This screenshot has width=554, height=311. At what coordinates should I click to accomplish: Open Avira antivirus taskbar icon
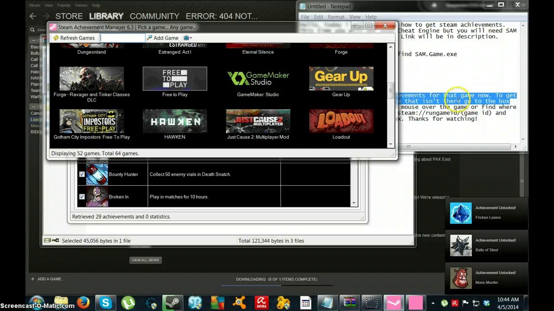[261, 302]
